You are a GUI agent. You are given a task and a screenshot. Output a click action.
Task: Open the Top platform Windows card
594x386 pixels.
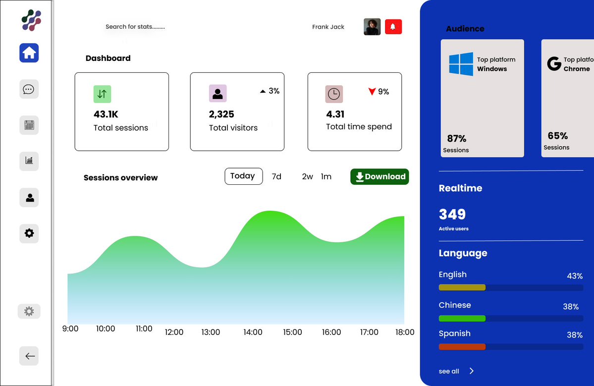pyautogui.click(x=482, y=98)
